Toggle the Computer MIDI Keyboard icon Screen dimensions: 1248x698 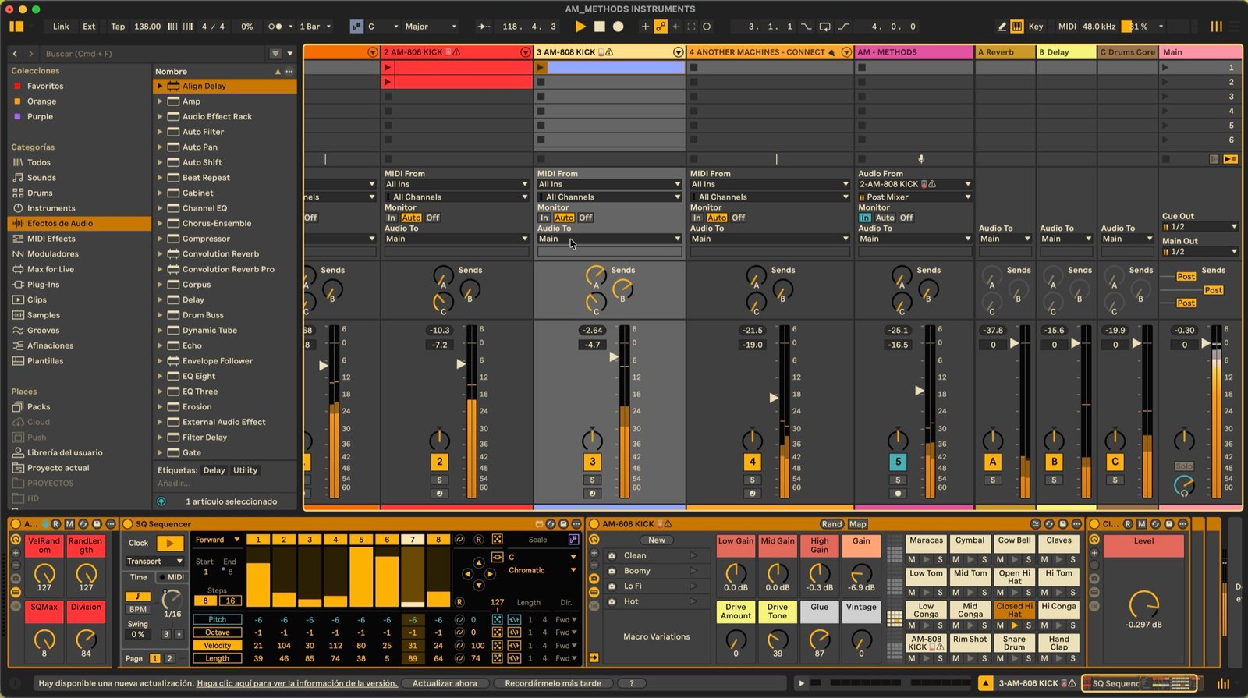[x=1017, y=27]
